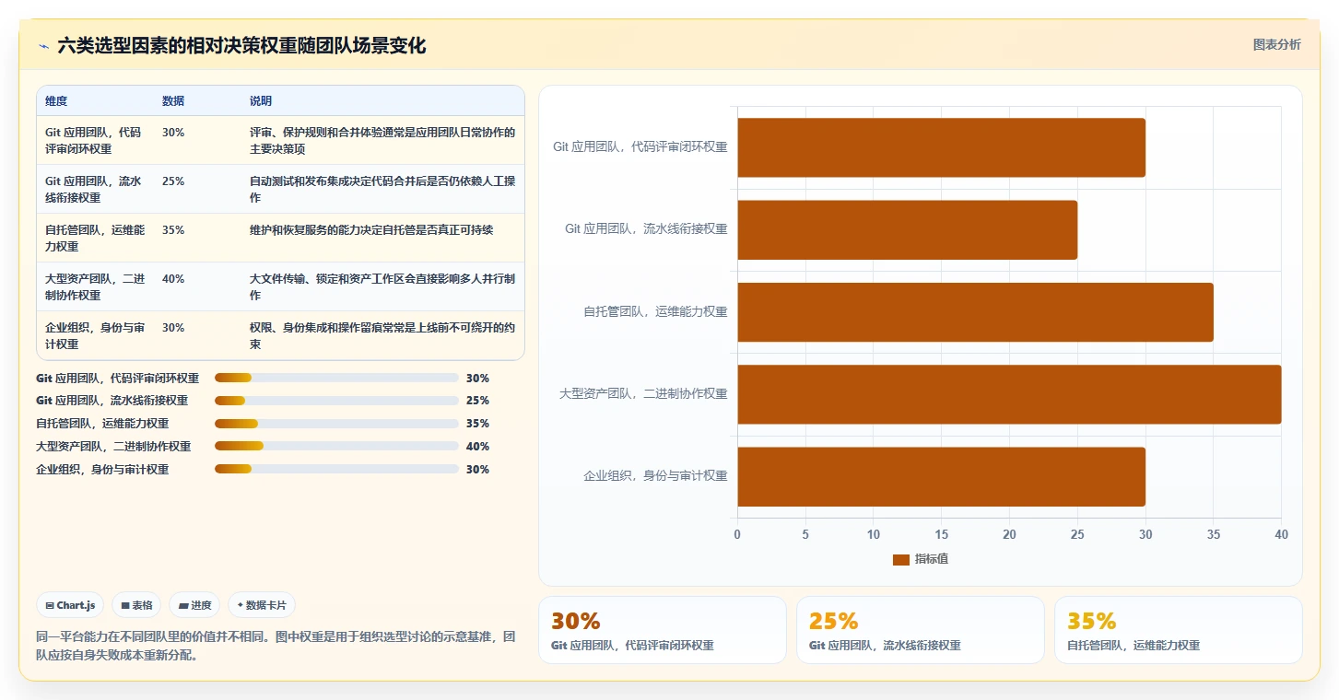This screenshot has height=700, width=1339.
Task: Click 40% in the table's 二进制协作权重 row
Action: point(173,279)
